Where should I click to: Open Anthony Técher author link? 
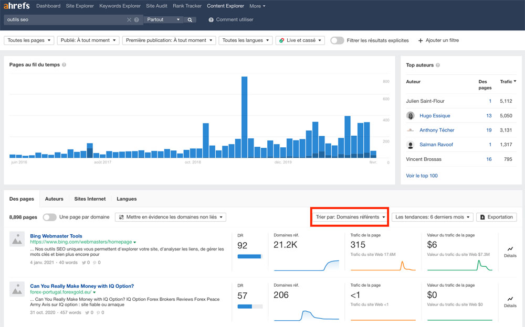click(x=437, y=130)
